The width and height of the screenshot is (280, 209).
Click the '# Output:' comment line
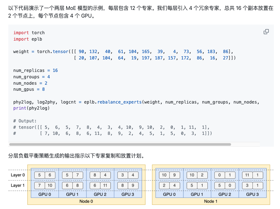point(25,121)
